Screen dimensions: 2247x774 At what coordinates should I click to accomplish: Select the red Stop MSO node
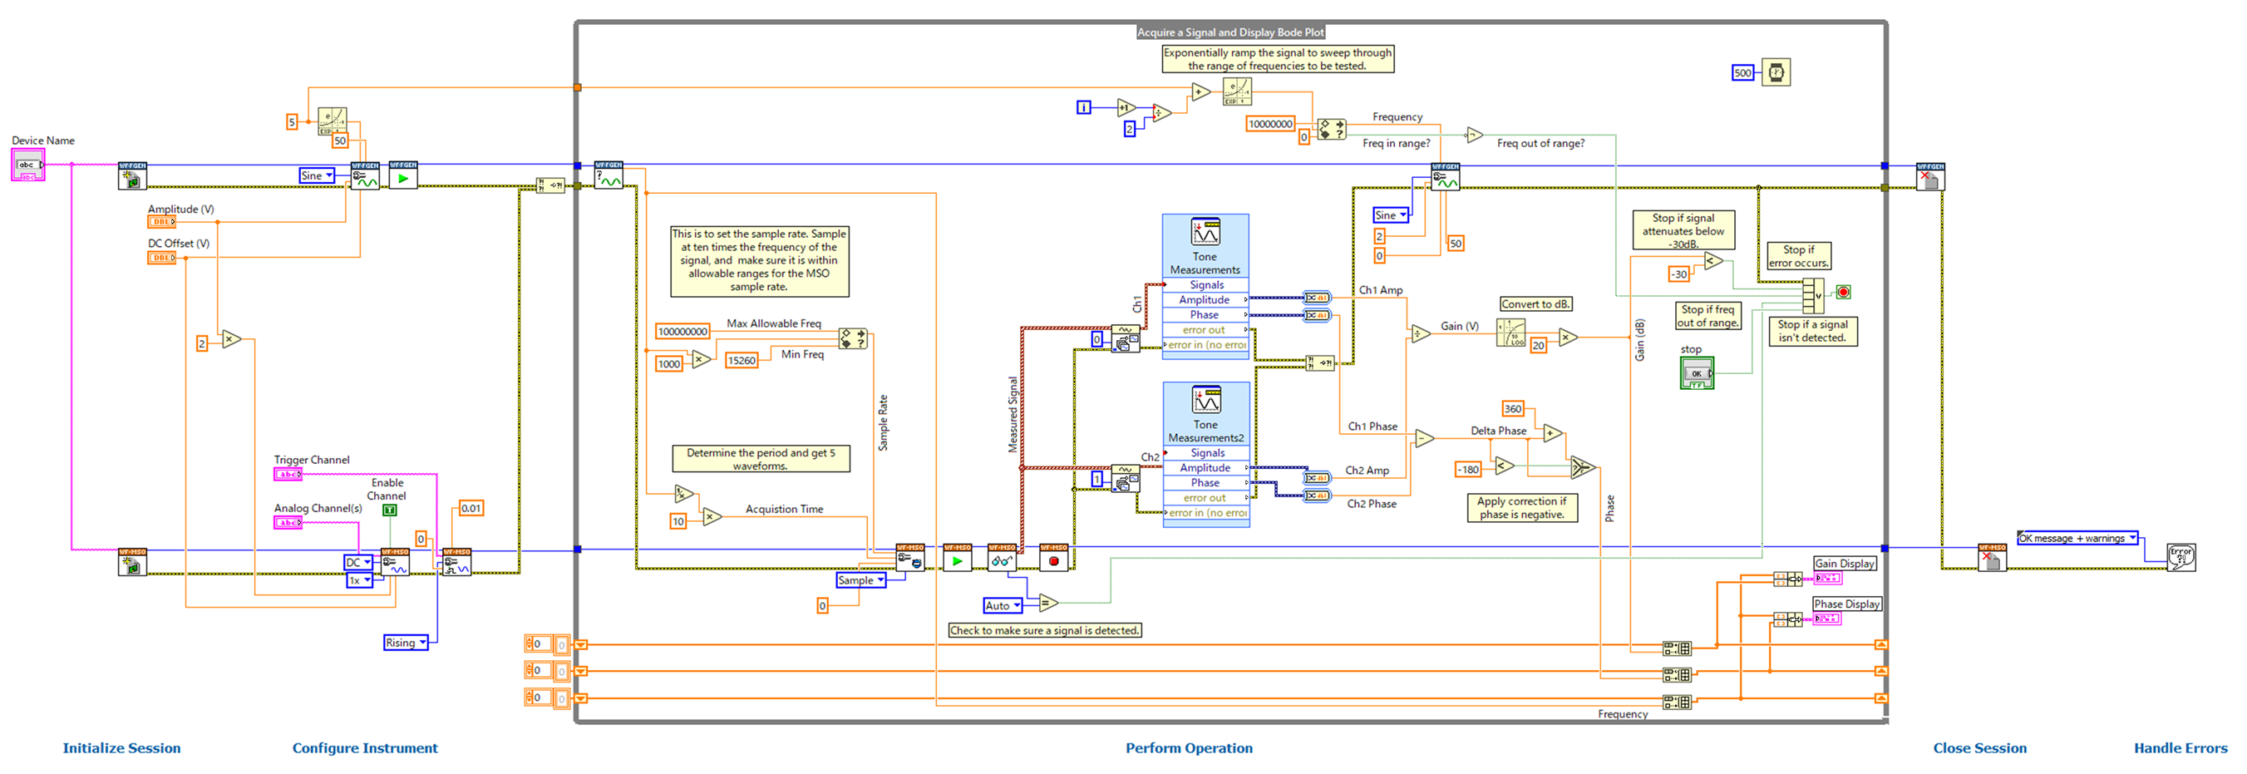(x=1053, y=560)
